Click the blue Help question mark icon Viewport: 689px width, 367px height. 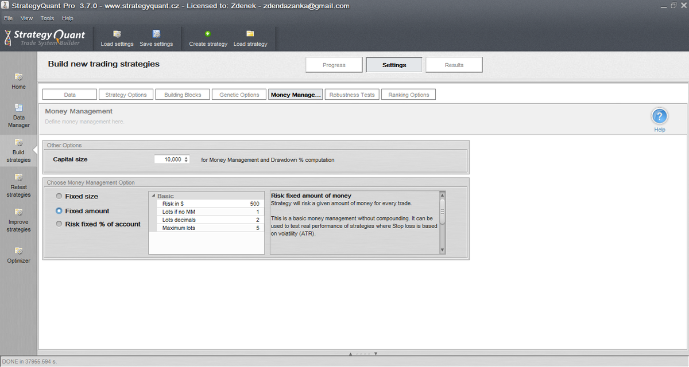660,116
